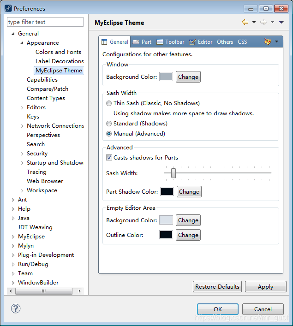This screenshot has width=293, height=326.
Task: Switch to the Toolbar tab
Action: 170,42
